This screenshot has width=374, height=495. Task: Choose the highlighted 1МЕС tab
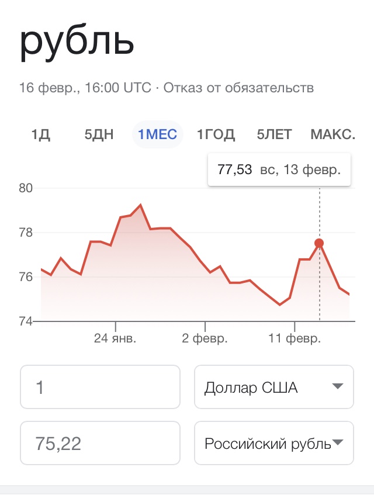click(157, 135)
